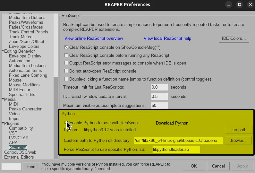Select VST plug-ins page

click(13, 133)
